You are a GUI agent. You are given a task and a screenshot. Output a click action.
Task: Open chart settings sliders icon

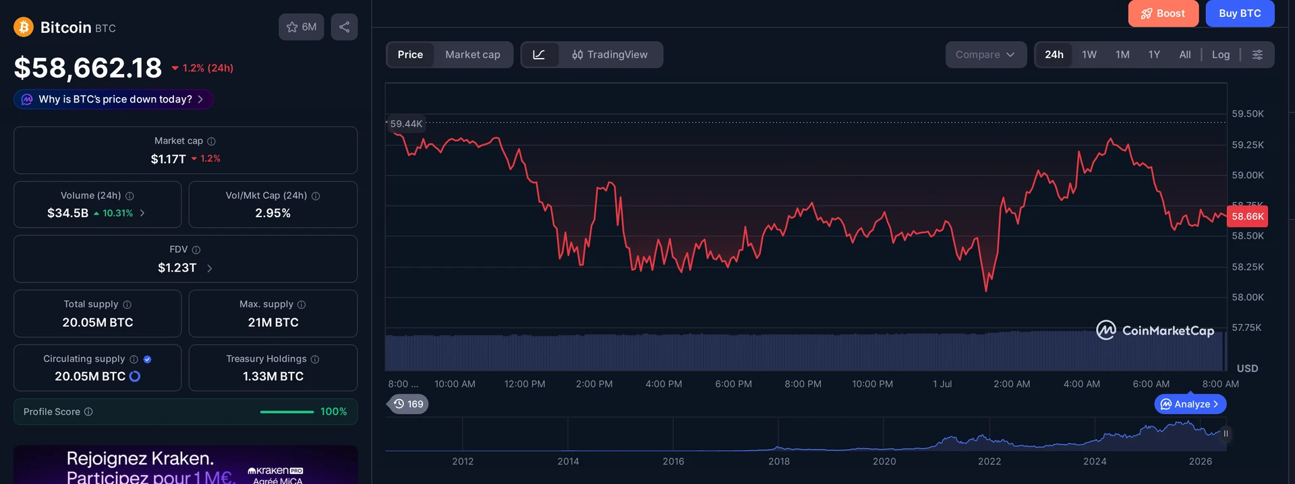click(x=1257, y=55)
